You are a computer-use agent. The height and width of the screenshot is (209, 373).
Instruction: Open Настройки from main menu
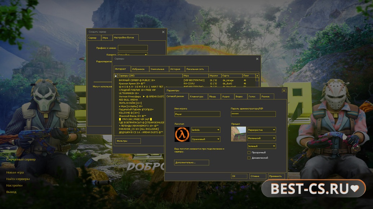[x=14, y=185]
